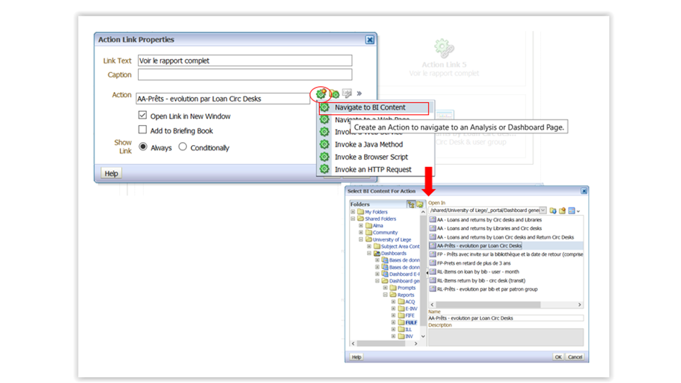Uncheck Open Link in New Window
Screen dimensions: 681x383
[143, 115]
